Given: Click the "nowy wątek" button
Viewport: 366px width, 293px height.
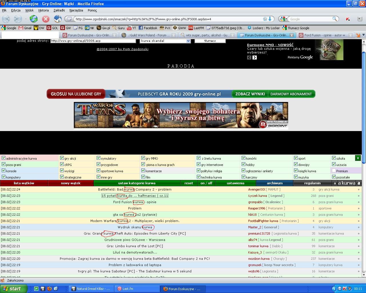Looking at the screenshot, I should click(x=71, y=183).
